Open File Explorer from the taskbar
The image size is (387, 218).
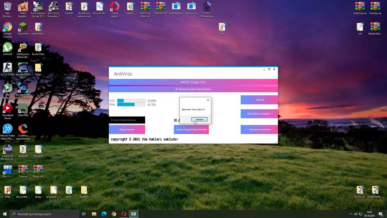tap(94, 214)
